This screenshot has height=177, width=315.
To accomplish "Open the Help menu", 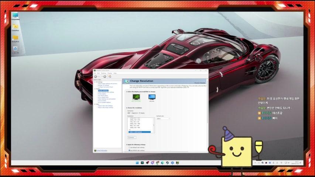I will coord(115,73).
